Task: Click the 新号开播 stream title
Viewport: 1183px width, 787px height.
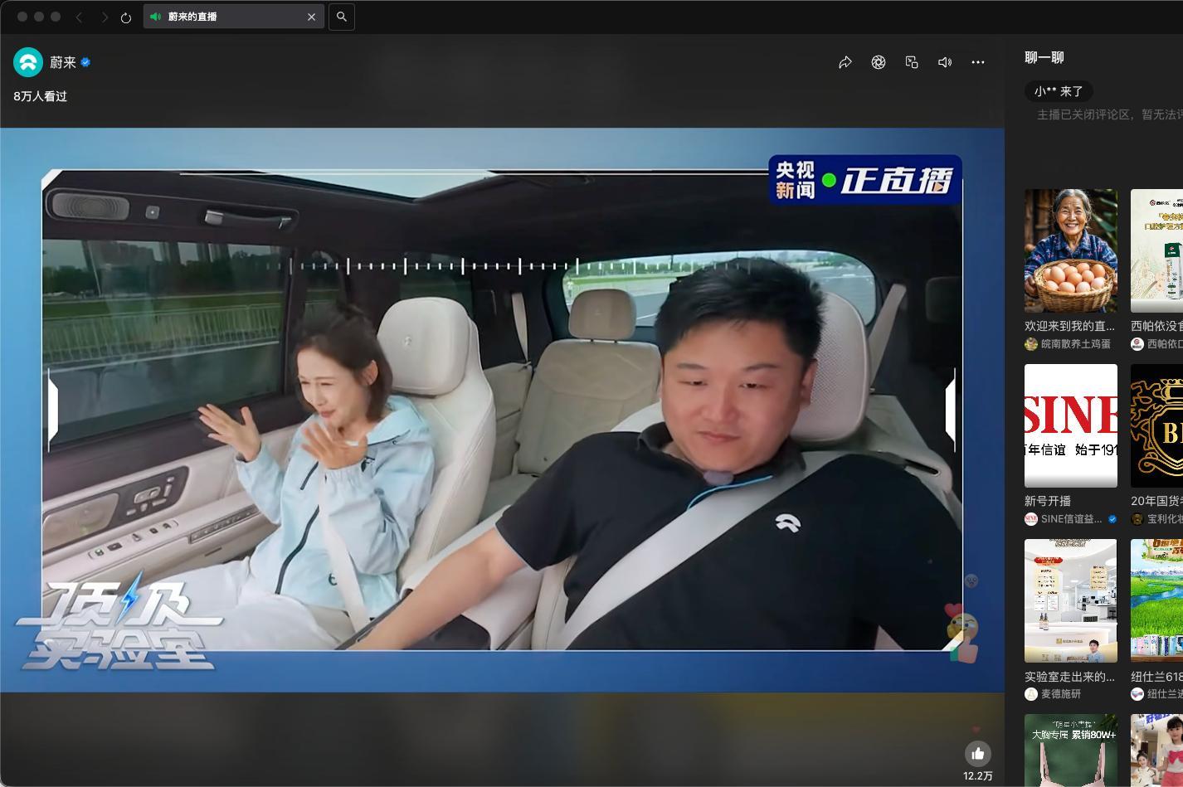Action: (x=1048, y=501)
